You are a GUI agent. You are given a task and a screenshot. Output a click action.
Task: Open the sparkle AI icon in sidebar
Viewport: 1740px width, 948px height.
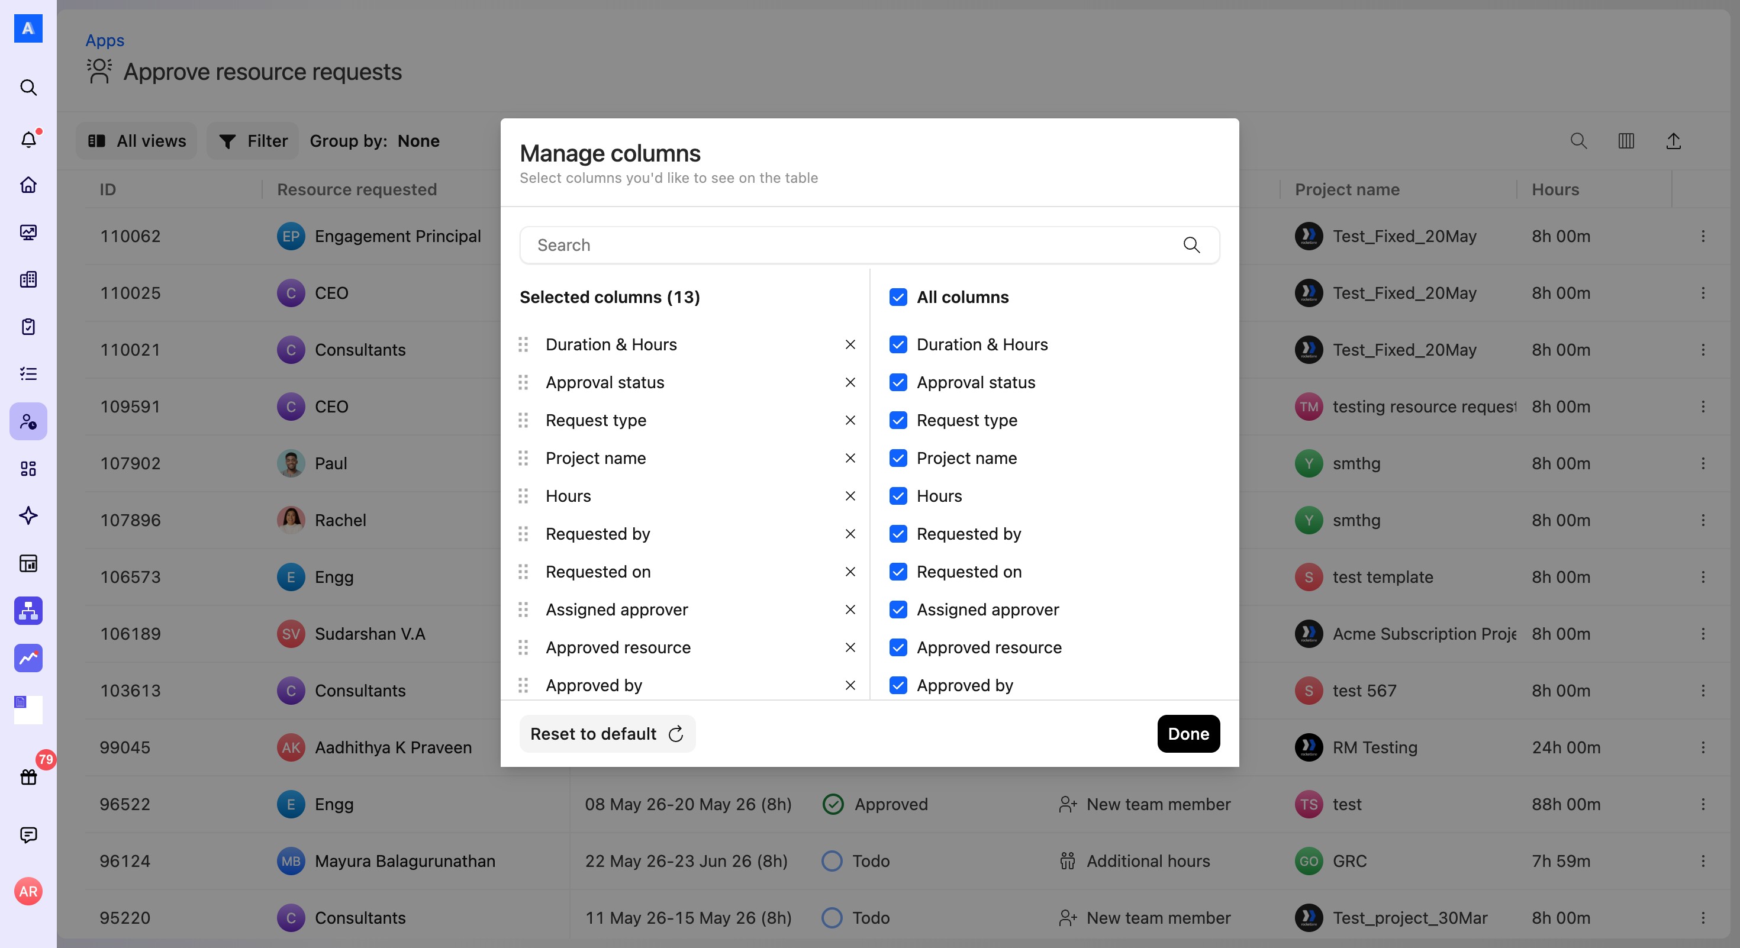tap(28, 516)
